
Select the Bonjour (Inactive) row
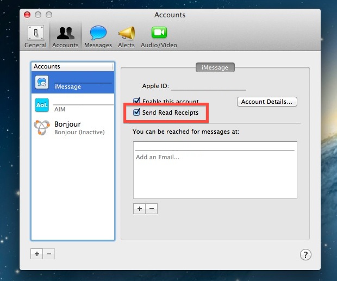pos(73,128)
